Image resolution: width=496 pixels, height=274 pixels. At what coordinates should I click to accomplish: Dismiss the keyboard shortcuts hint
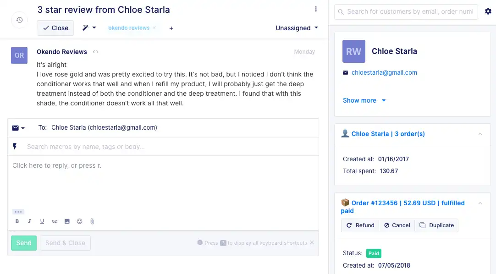(x=312, y=243)
